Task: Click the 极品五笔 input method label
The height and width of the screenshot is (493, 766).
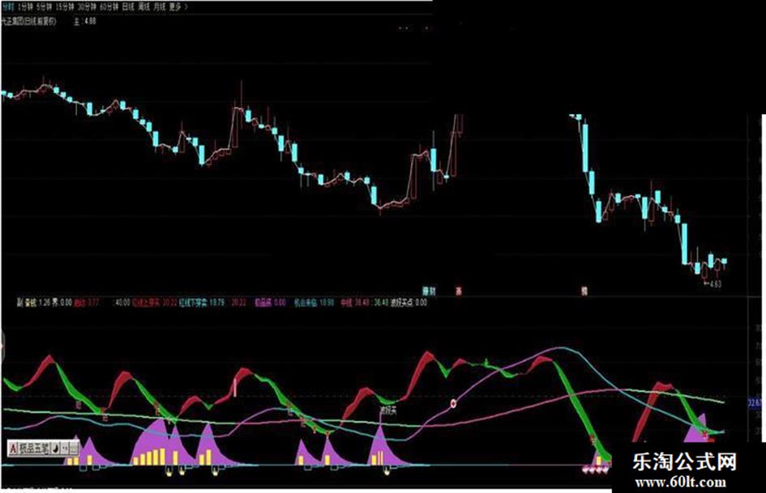Action: 34,448
